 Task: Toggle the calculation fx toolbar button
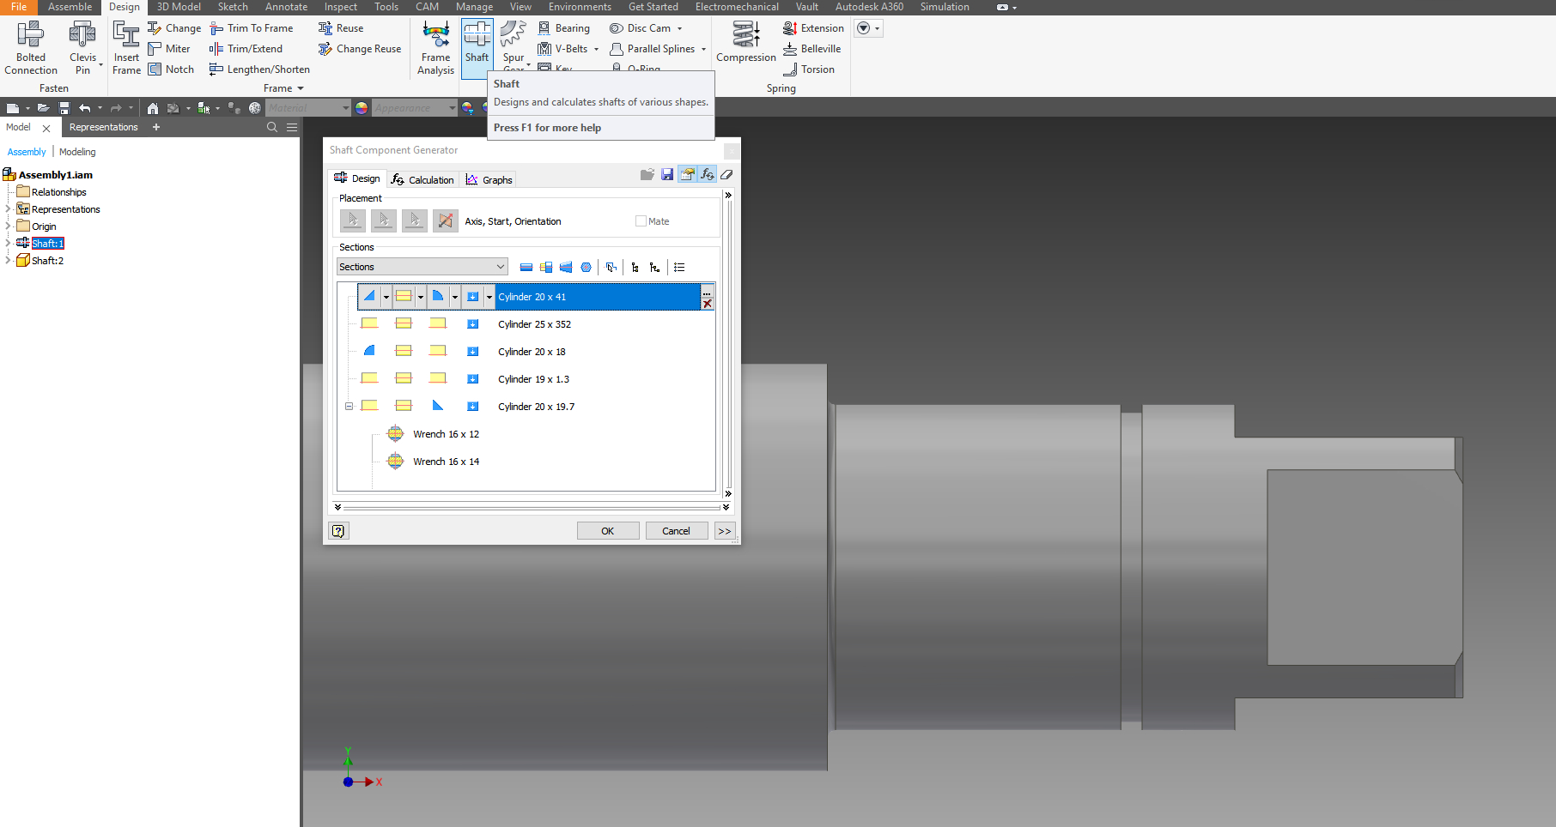pyautogui.click(x=707, y=174)
